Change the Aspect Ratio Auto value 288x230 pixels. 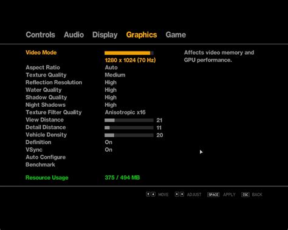click(x=111, y=67)
